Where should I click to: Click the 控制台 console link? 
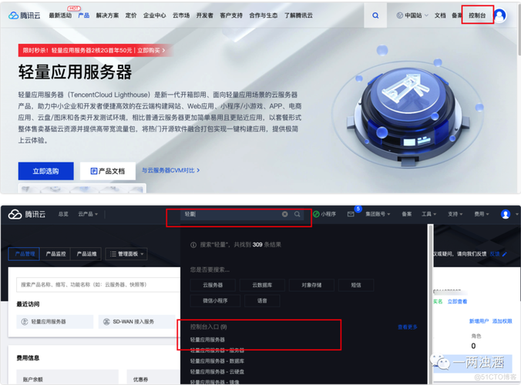pyautogui.click(x=477, y=15)
